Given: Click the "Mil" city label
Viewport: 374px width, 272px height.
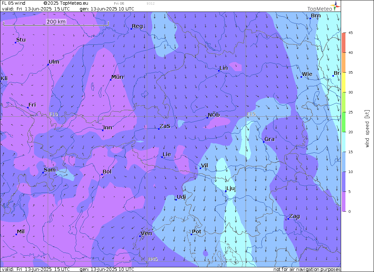Looking at the screenshot, I should coord(21,232).
